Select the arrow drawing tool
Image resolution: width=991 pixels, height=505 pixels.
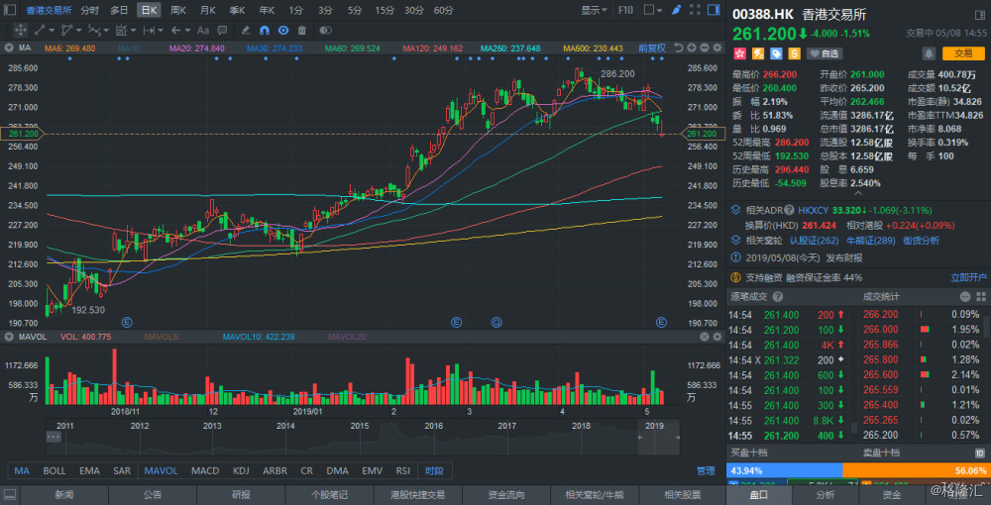pos(176,30)
